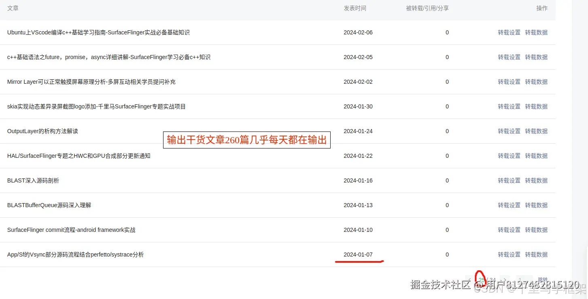View 转载数据 for the SurfaceFlinger commit article

tap(536, 230)
